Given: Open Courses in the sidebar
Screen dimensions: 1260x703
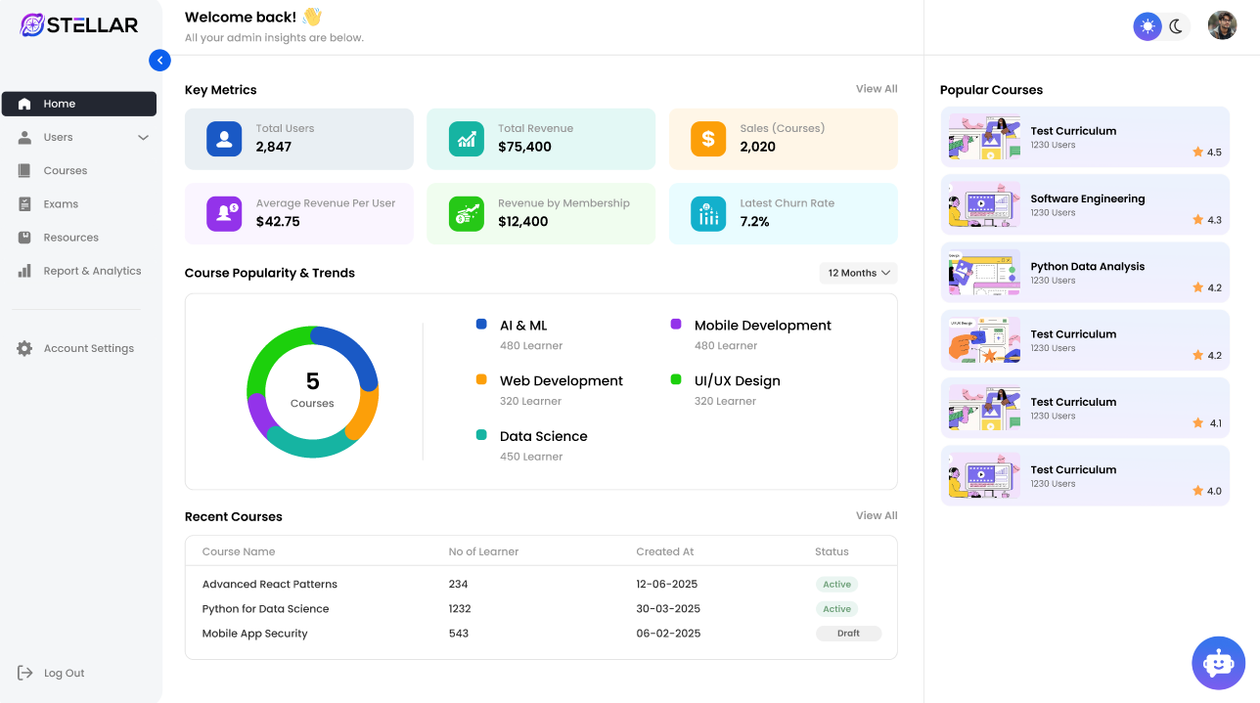Looking at the screenshot, I should (66, 171).
